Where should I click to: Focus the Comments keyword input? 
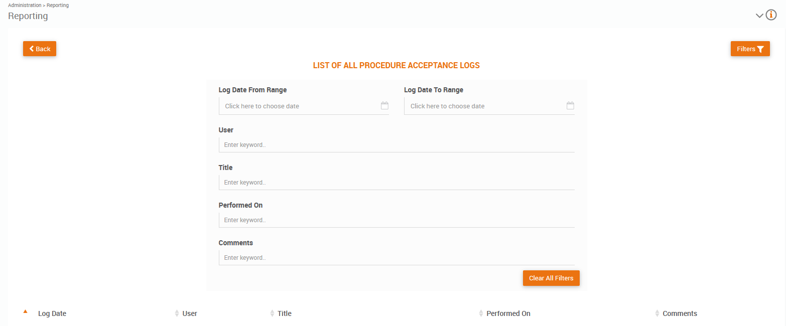pos(397,258)
